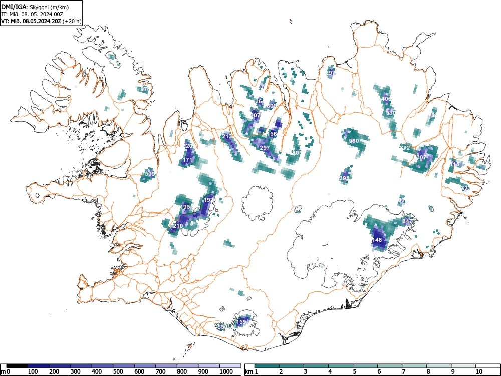Select the IT: Mið. 08. 05. 2024 00Z line
The height and width of the screenshot is (376, 501).
(31, 14)
